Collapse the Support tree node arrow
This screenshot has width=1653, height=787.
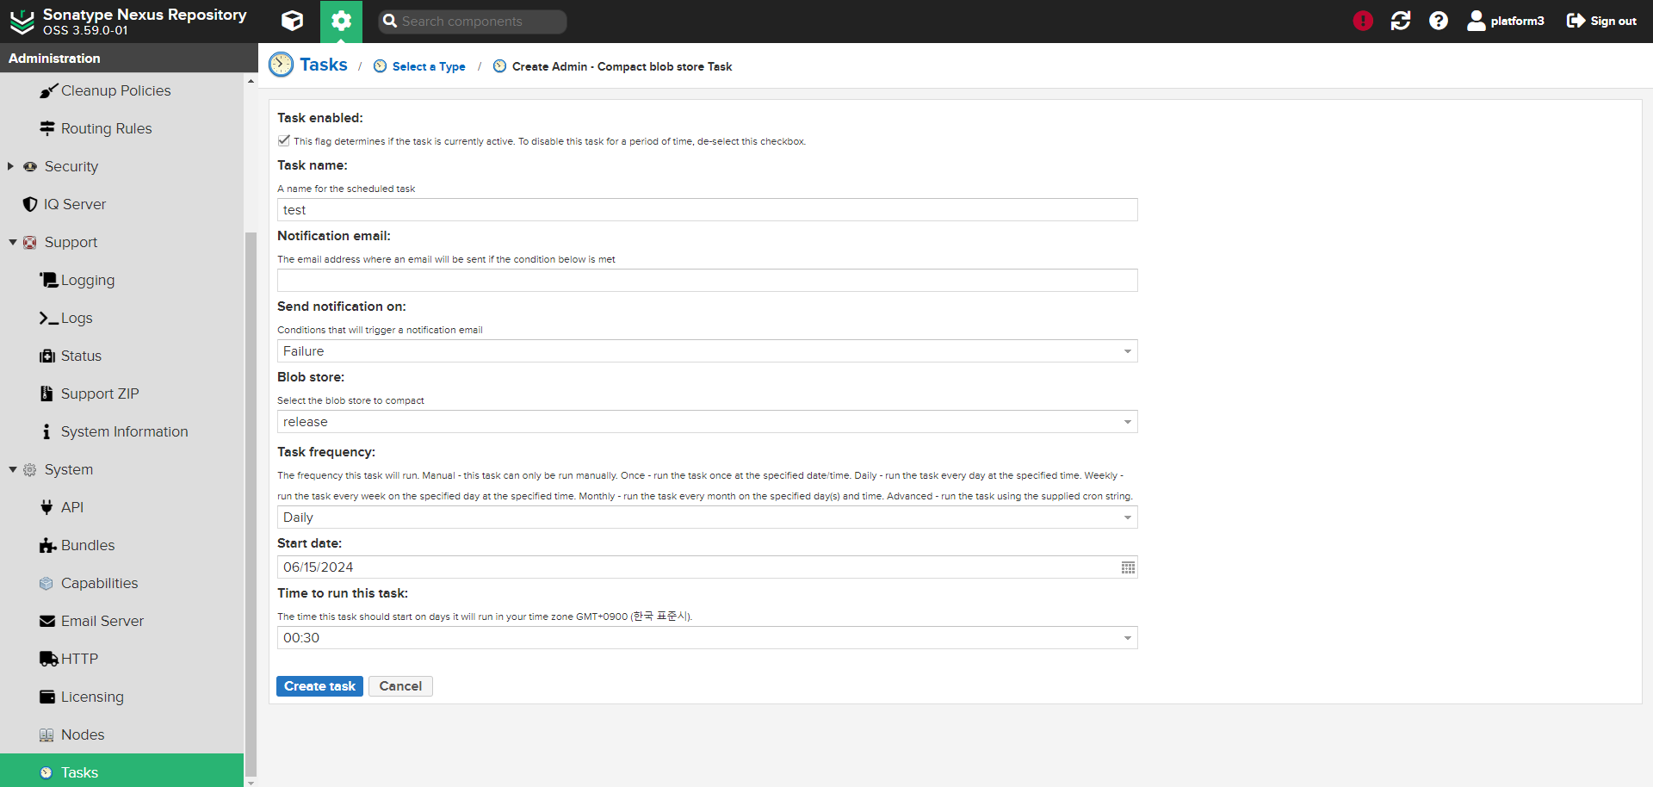click(13, 242)
